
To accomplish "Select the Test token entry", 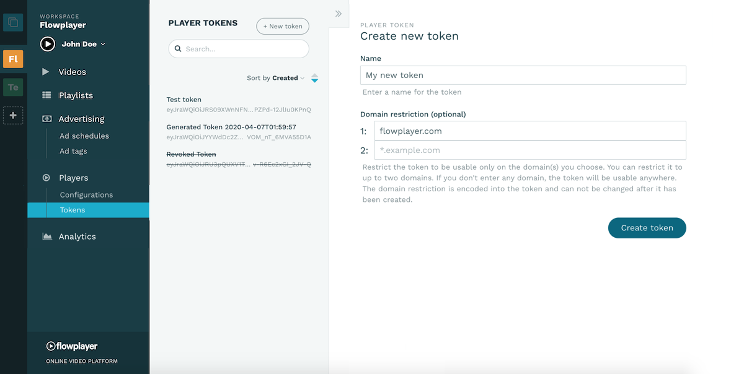I will (239, 104).
